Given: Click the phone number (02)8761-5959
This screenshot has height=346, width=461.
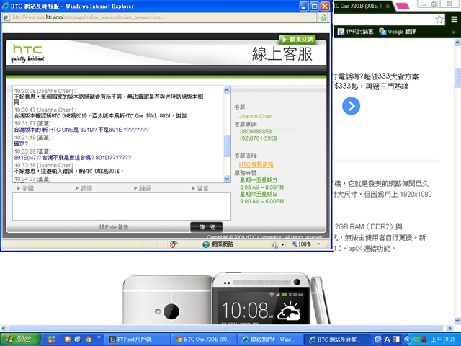Looking at the screenshot, I should tap(259, 138).
